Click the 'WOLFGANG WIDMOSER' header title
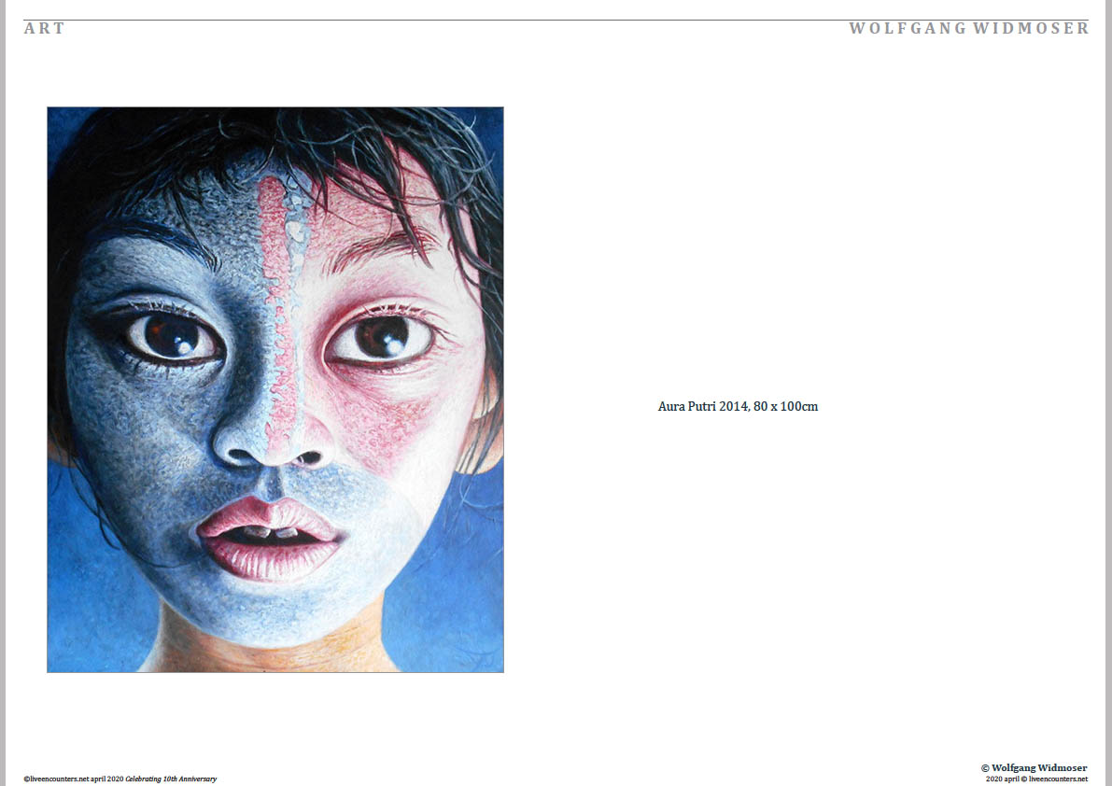This screenshot has width=1112, height=786. [969, 28]
